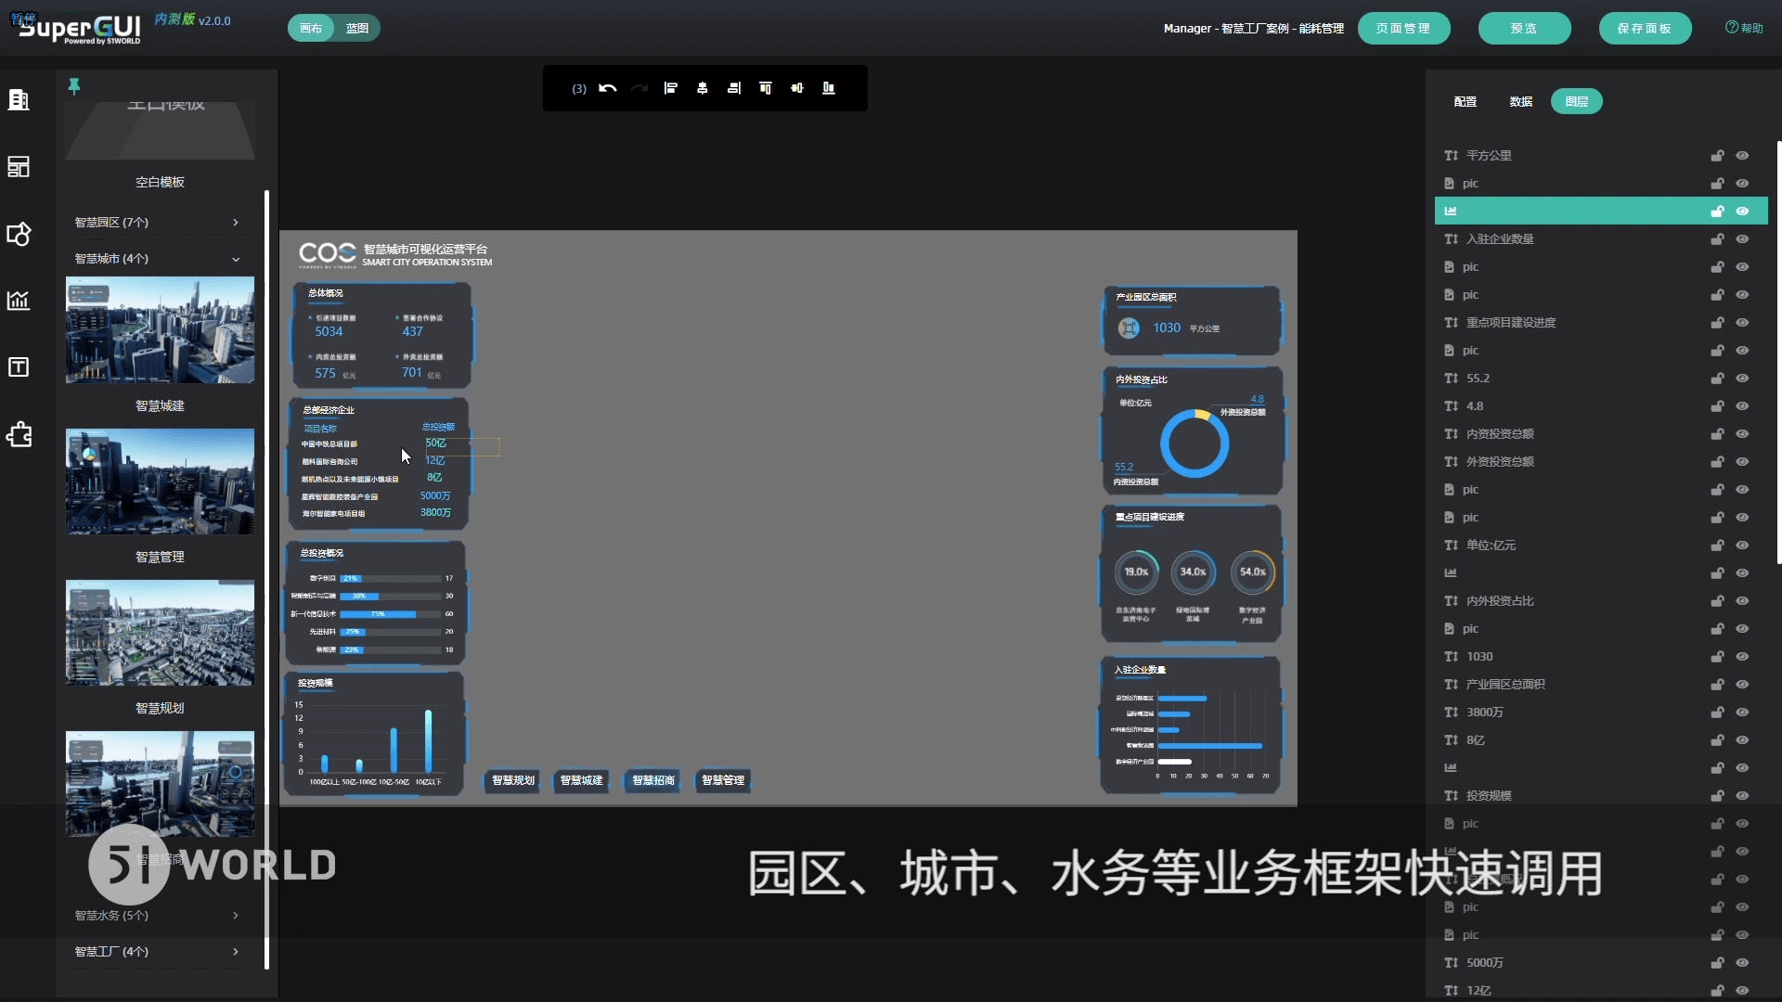Select the 智慧城建 template thumbnail

coord(160,330)
